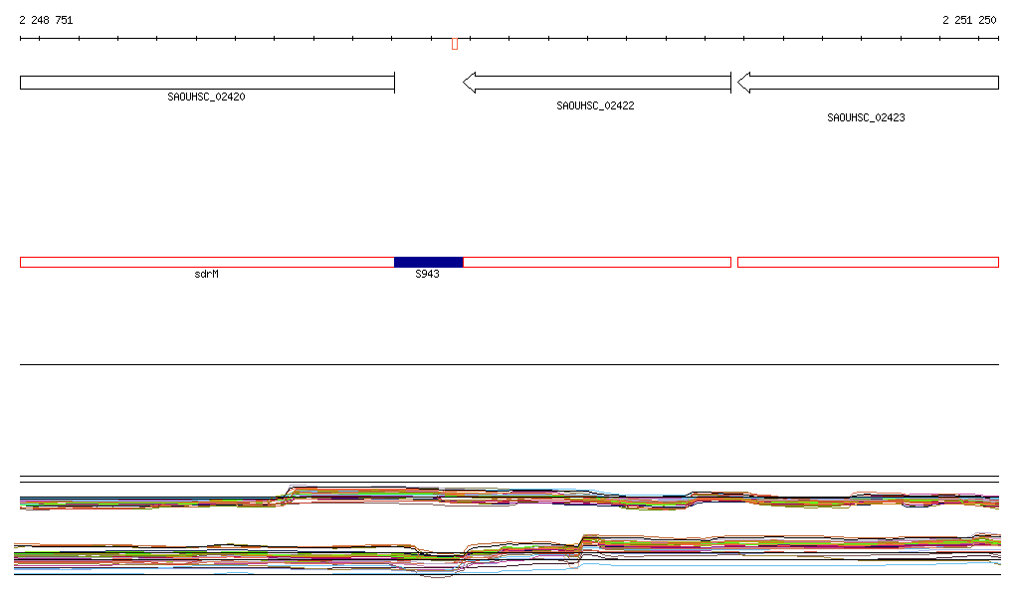This screenshot has height=608, width=1019.
Task: Select the red-outlined bar right of S943
Action: click(x=597, y=263)
